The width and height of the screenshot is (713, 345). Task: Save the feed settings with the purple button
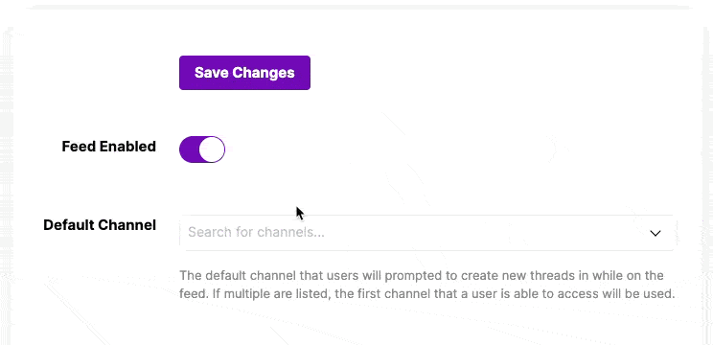click(244, 73)
